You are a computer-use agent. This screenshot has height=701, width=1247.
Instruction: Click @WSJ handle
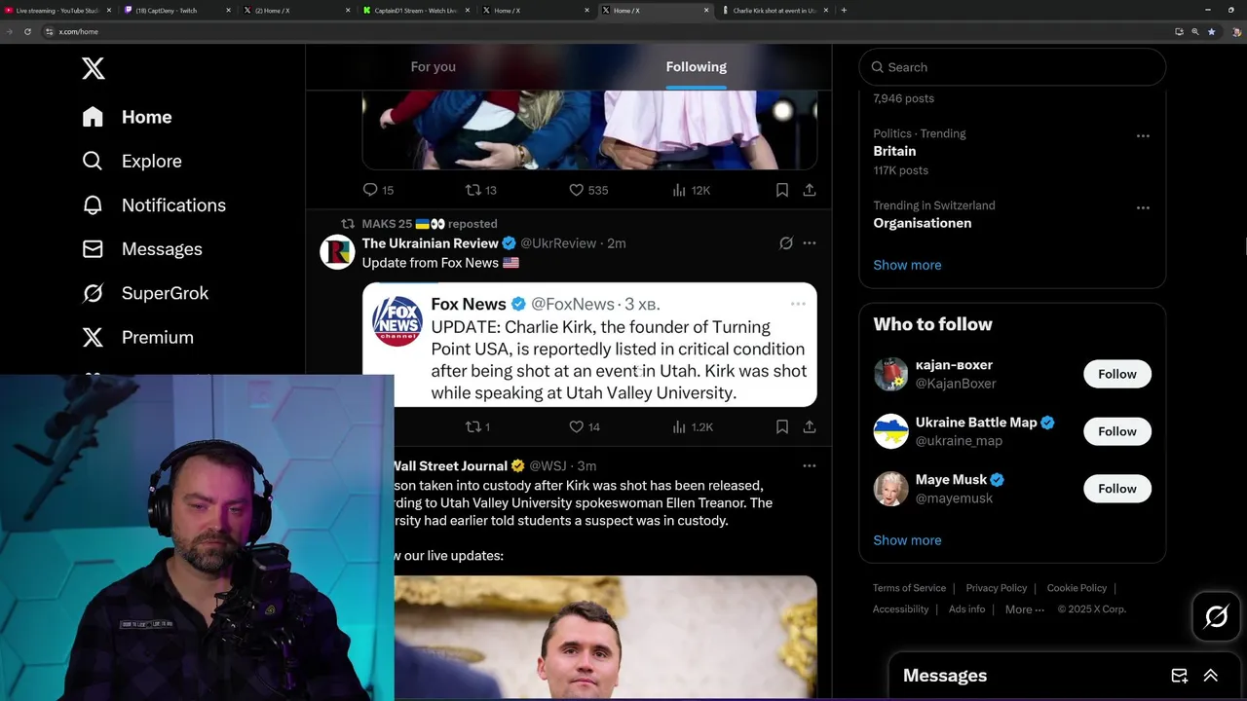pos(548,466)
